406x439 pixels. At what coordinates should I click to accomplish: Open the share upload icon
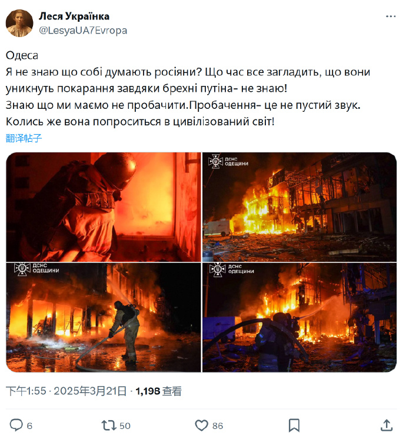pos(387,425)
